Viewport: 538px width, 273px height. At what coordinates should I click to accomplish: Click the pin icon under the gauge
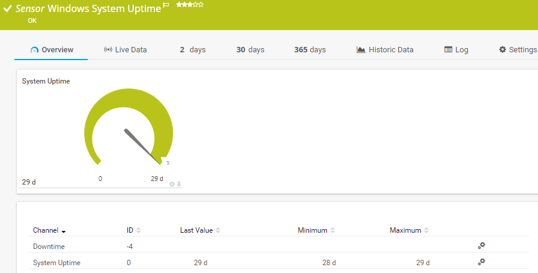tap(179, 184)
